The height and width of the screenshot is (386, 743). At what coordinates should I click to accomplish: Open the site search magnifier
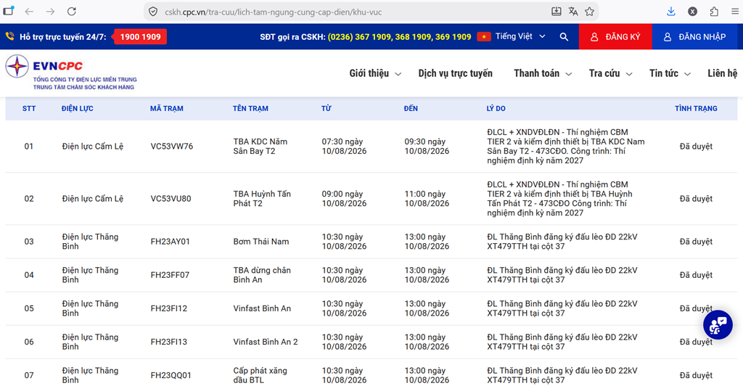564,36
